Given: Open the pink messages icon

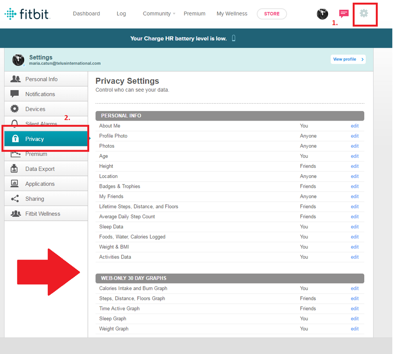Looking at the screenshot, I should [x=344, y=13].
